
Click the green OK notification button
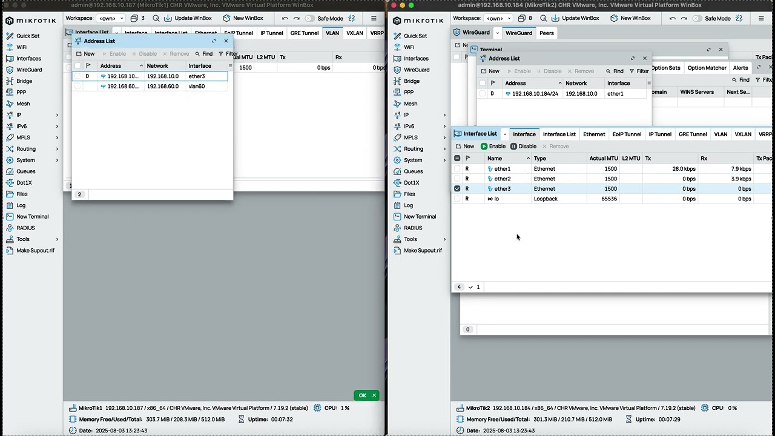(x=366, y=395)
